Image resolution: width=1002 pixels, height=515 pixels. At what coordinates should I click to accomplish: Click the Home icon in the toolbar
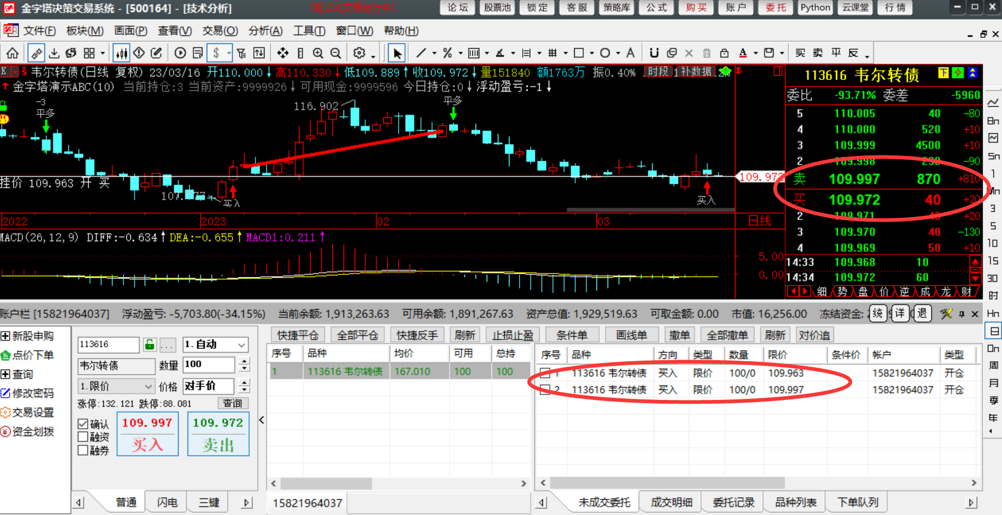pos(12,53)
